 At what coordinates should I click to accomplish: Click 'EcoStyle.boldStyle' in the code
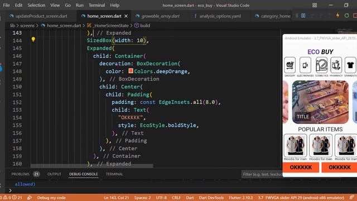tap(168, 125)
